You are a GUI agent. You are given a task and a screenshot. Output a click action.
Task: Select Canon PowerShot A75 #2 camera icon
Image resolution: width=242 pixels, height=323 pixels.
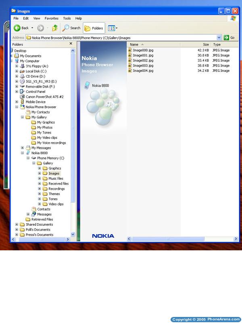tap(22, 96)
